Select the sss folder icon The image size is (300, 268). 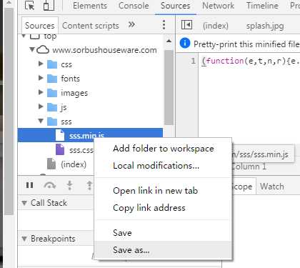pyautogui.click(x=52, y=121)
